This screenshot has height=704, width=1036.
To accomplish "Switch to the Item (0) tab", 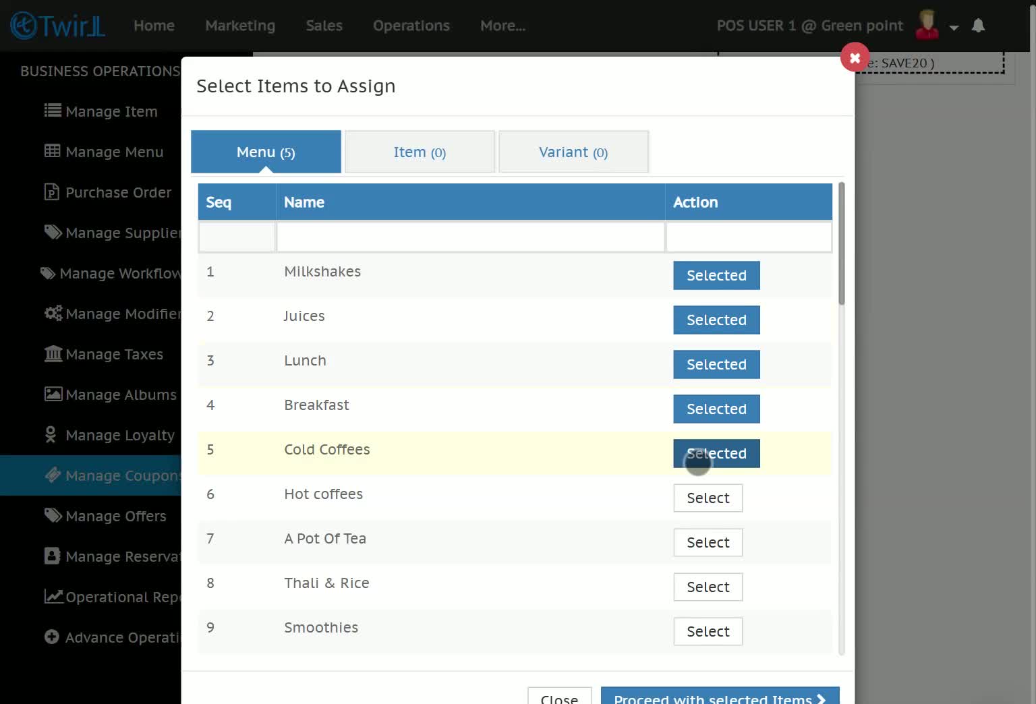I will pyautogui.click(x=420, y=152).
